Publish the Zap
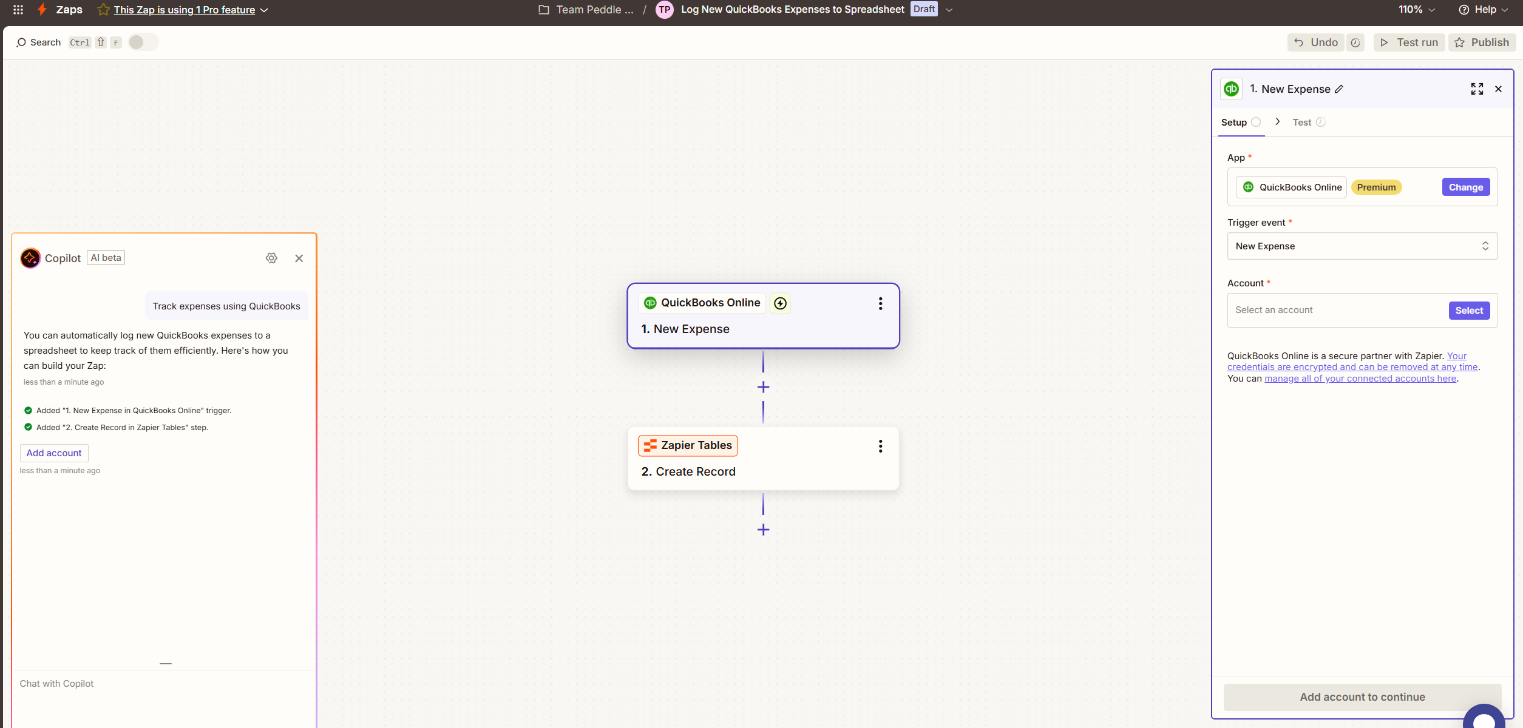The height and width of the screenshot is (728, 1523). click(x=1482, y=42)
